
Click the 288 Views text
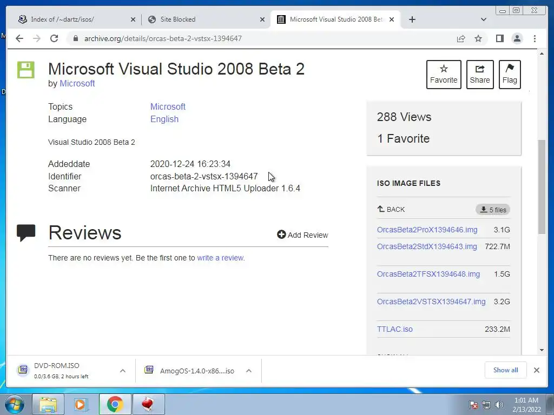404,117
